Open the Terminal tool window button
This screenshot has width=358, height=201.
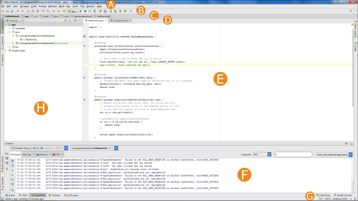54,195
